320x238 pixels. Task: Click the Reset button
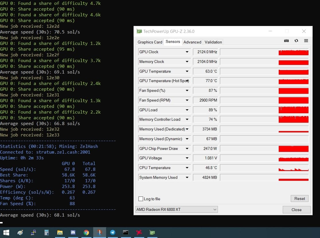299,199
